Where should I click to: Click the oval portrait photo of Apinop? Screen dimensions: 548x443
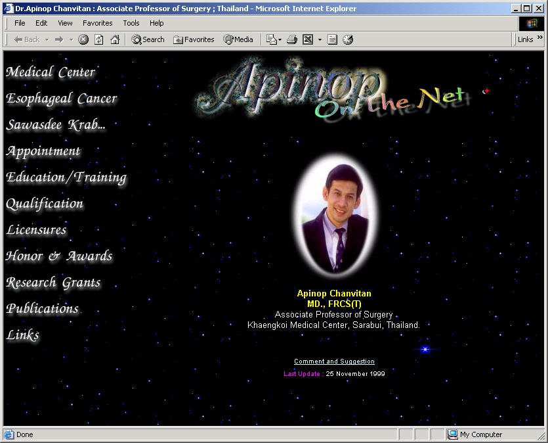tap(335, 214)
